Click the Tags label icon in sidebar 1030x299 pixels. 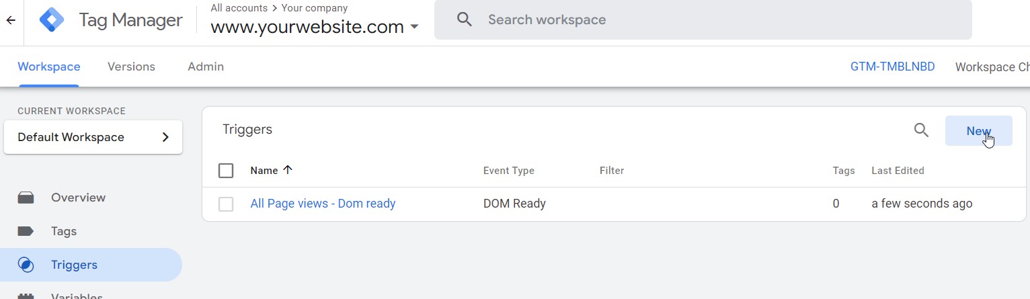[x=26, y=231]
